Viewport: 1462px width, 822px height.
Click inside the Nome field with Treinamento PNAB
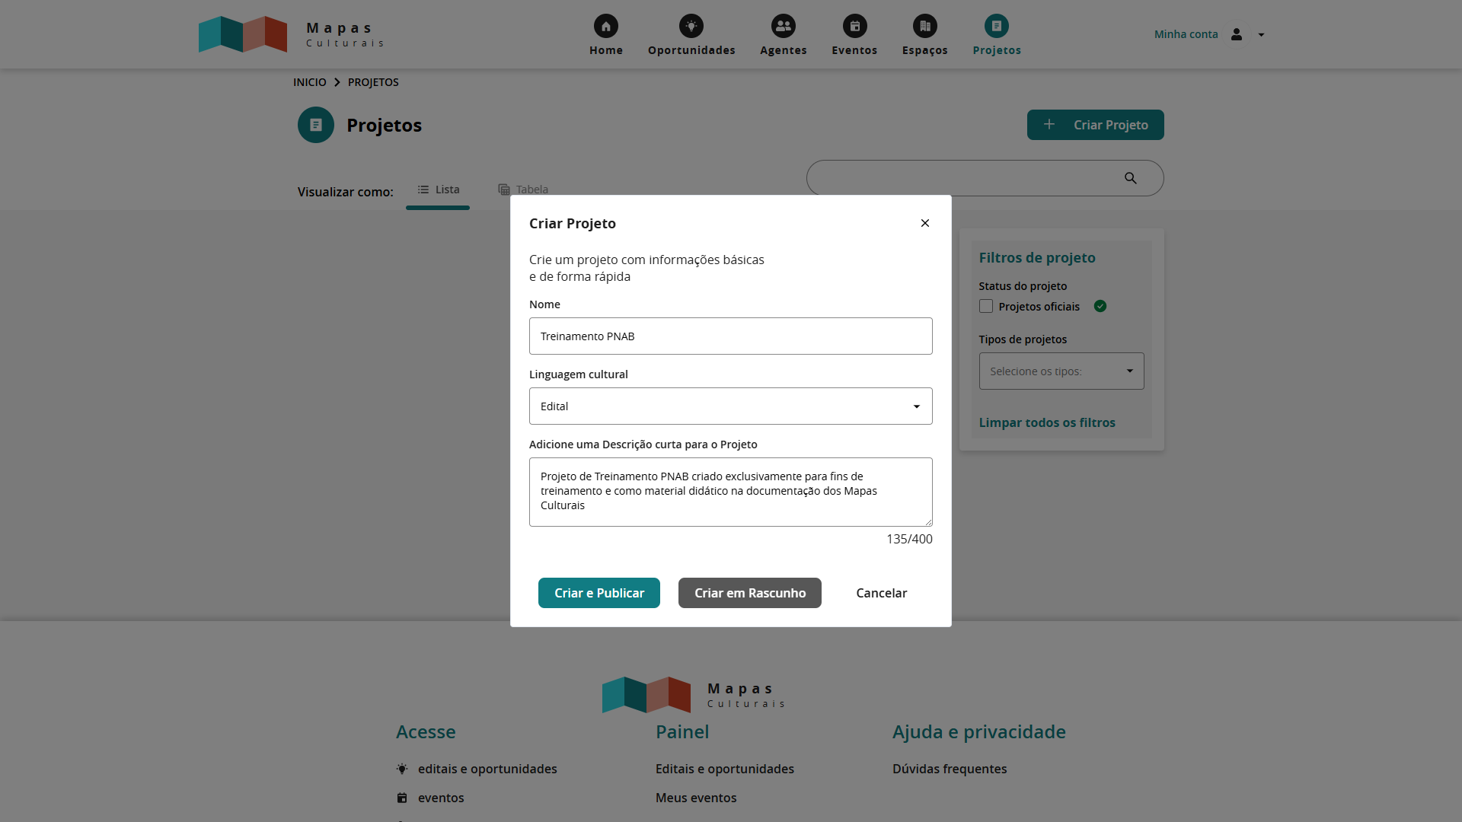730,336
